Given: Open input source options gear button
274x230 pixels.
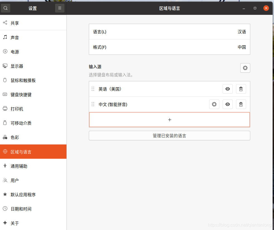Looking at the screenshot, I should [245, 68].
